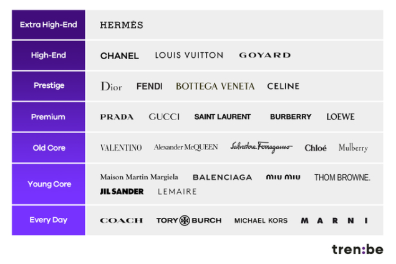Click the Hermès brand logo

pos(122,25)
